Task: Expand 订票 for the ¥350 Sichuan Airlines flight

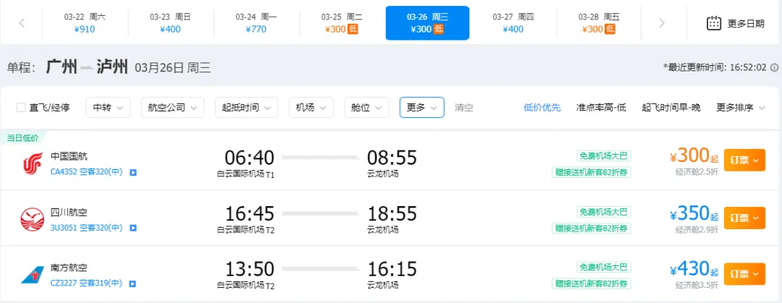Action: point(744,218)
